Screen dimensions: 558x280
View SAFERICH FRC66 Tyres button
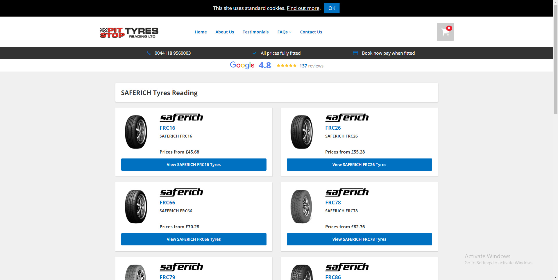coord(194,239)
